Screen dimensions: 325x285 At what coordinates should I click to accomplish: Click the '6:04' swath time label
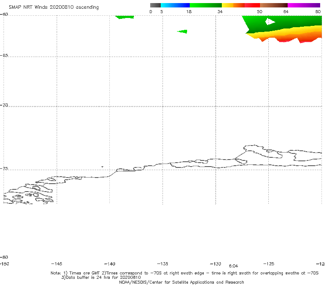pos(233,266)
